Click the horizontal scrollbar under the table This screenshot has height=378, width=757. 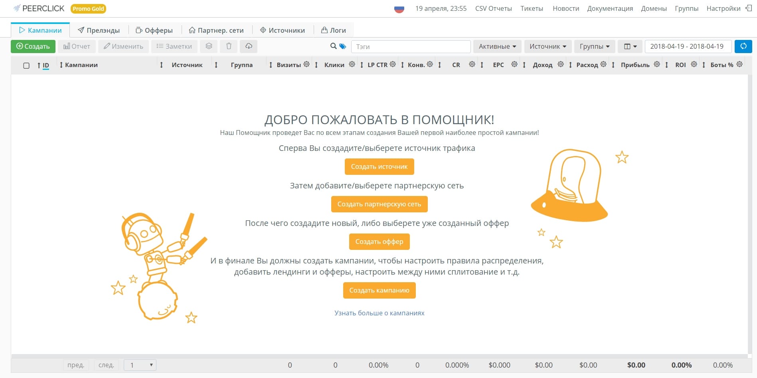tap(379, 356)
